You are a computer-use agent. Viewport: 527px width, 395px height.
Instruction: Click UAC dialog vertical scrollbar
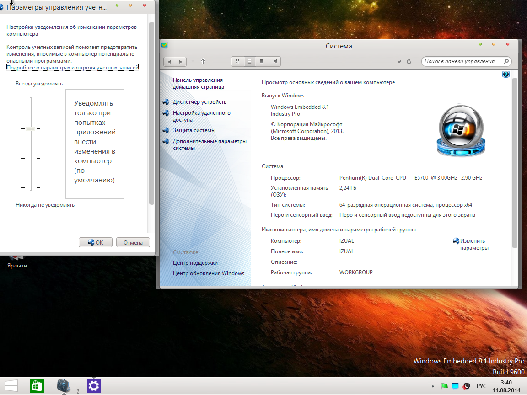tap(151, 113)
